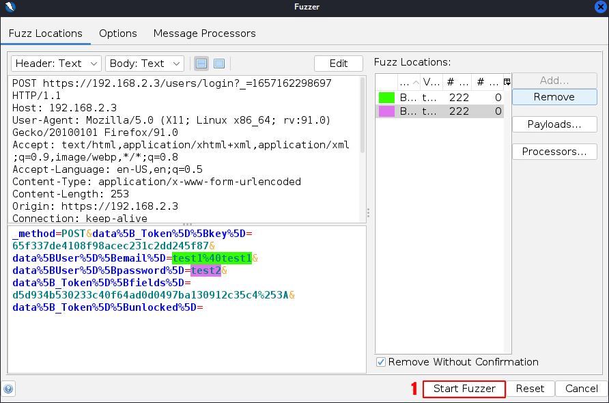This screenshot has height=403, width=609.
Task: Select the green fuzz location swatch
Action: coord(386,98)
